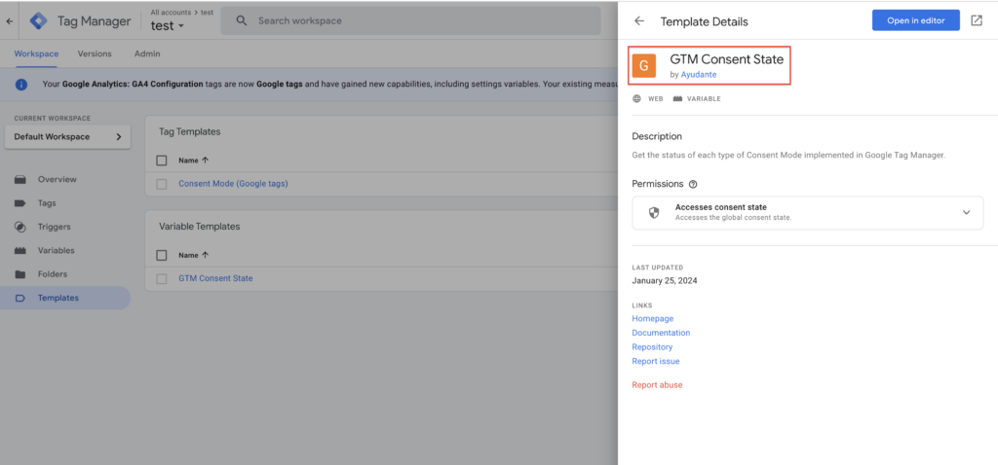Check the Consent Mode (Google tags) checkbox

162,183
